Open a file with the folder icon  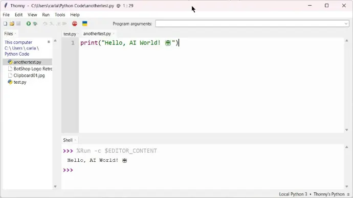coord(12,23)
